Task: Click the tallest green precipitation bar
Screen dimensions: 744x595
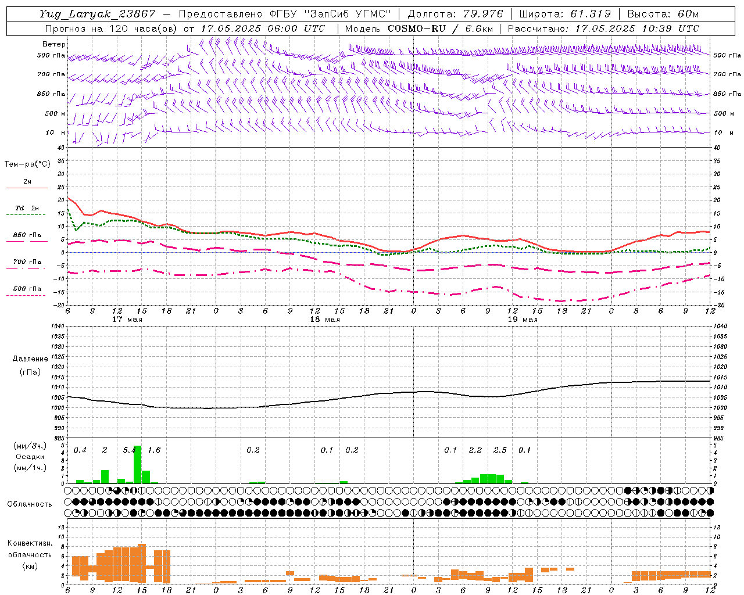Action: tap(138, 464)
